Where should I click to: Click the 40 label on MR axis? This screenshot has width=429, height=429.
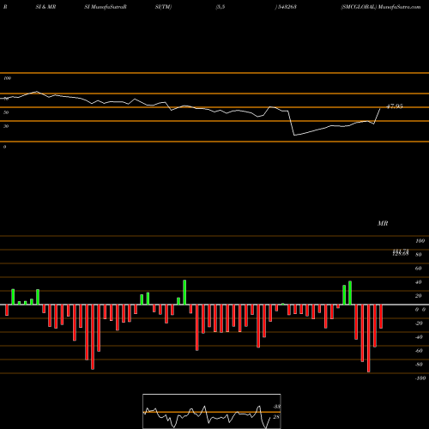click(419, 282)
